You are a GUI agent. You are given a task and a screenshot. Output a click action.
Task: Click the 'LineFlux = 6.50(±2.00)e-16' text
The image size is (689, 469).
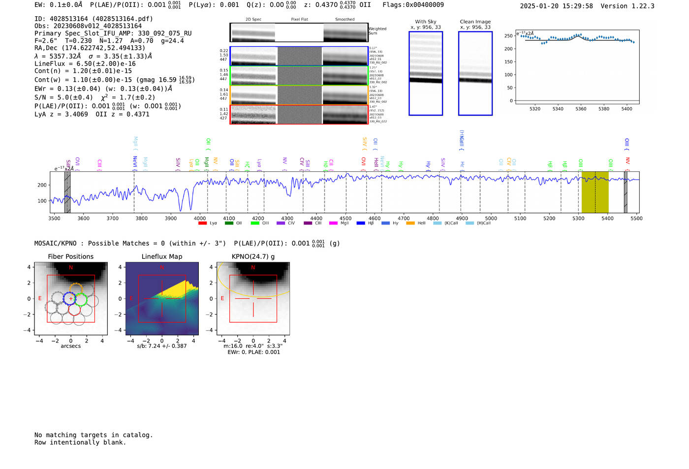(x=85, y=64)
